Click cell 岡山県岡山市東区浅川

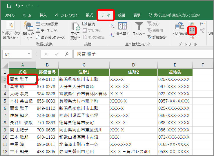84,130
